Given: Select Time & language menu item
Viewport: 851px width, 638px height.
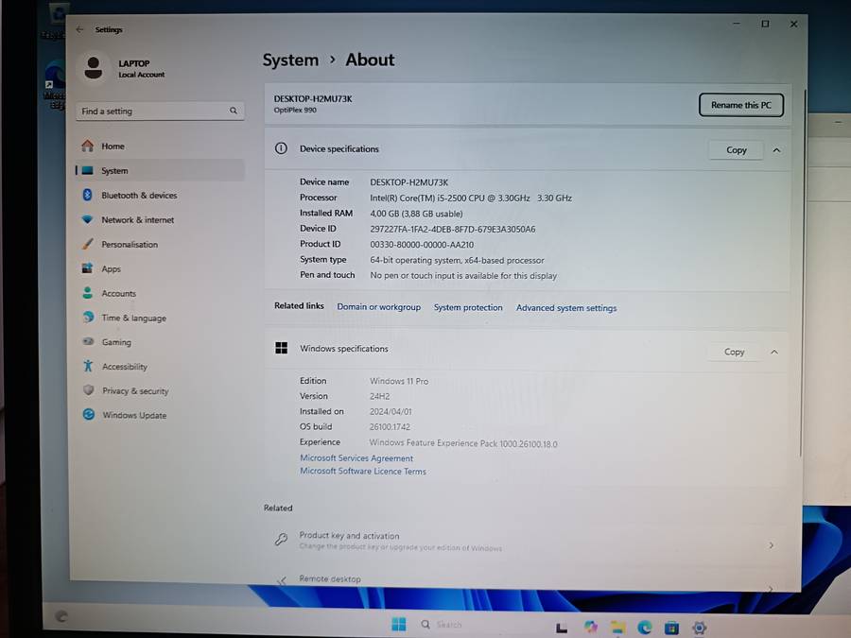Looking at the screenshot, I should pos(133,319).
